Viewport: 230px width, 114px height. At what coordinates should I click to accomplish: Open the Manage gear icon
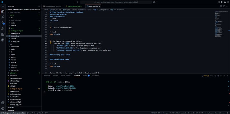(3, 109)
